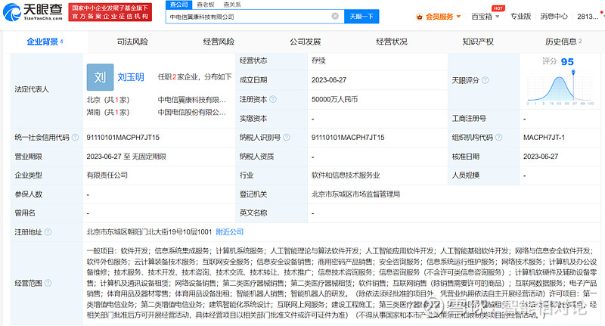The image size is (605, 326).
Task: Expand the 百宝箱 dropdown
Action: tap(486, 17)
